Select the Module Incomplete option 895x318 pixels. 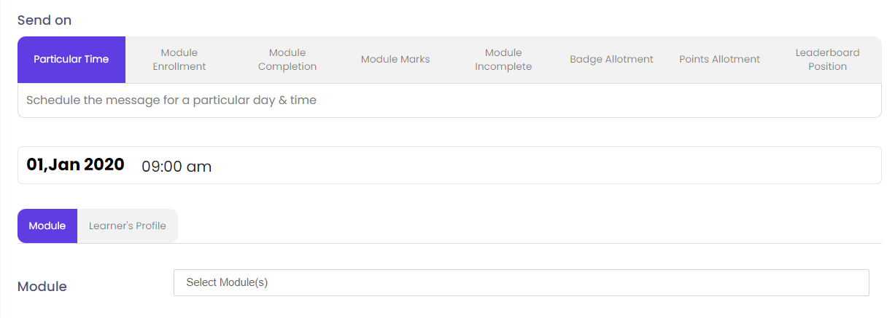(x=503, y=60)
